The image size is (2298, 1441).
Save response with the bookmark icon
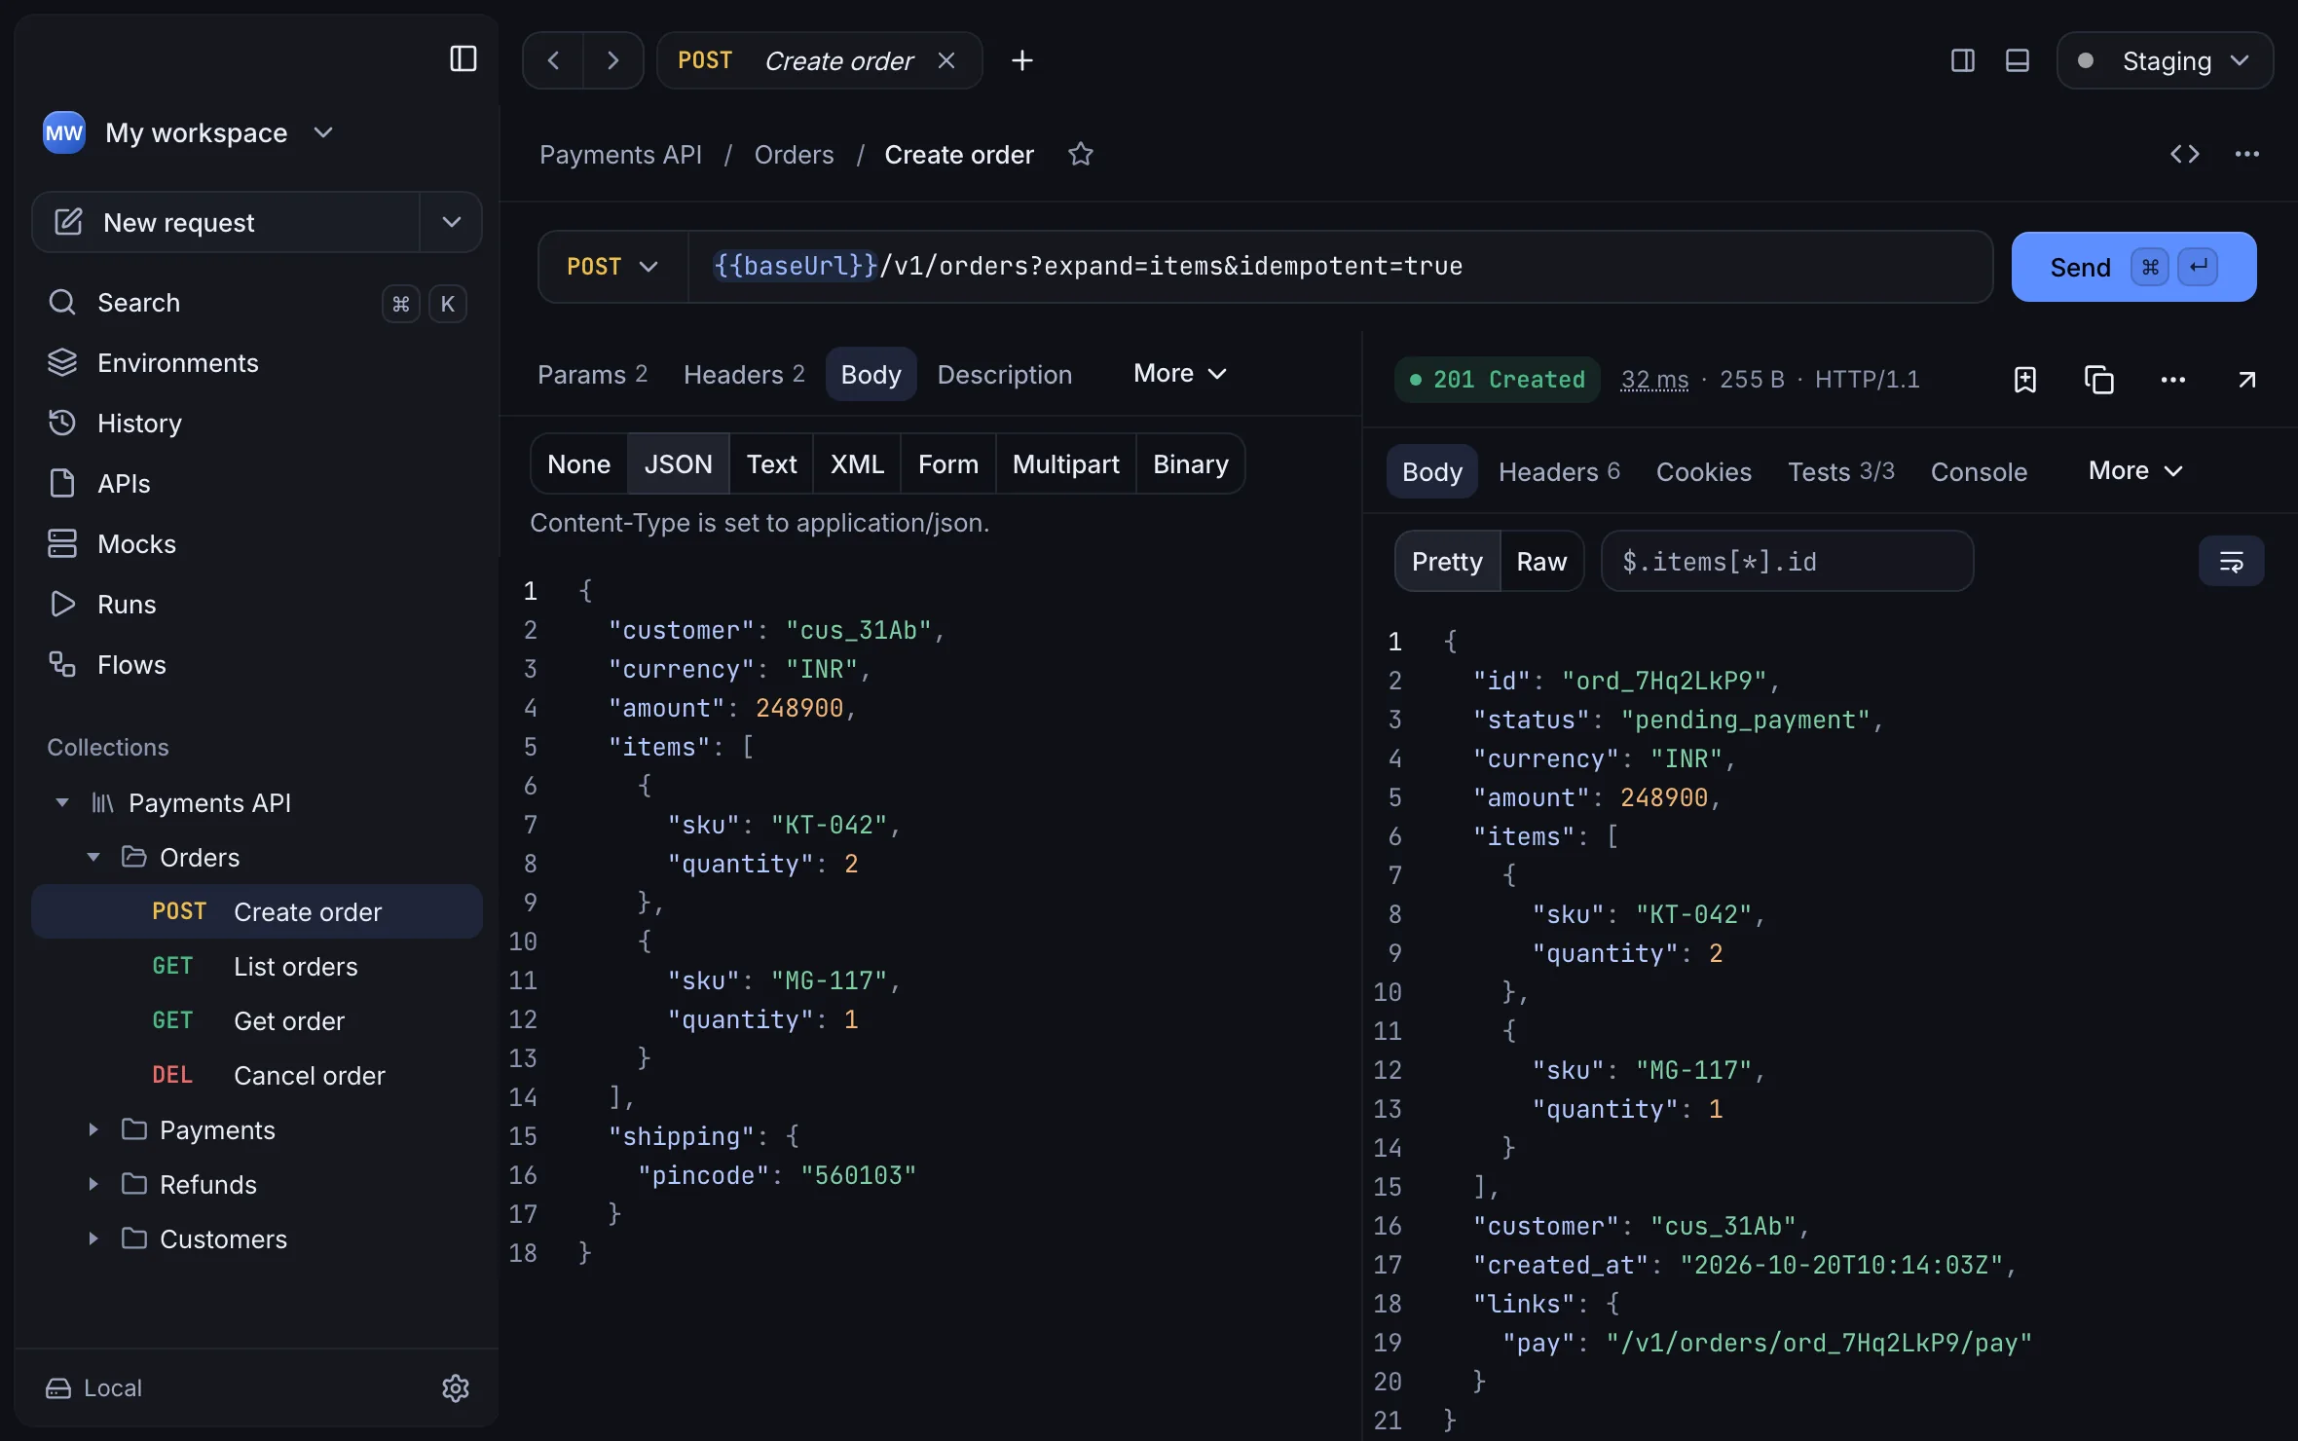point(2025,380)
